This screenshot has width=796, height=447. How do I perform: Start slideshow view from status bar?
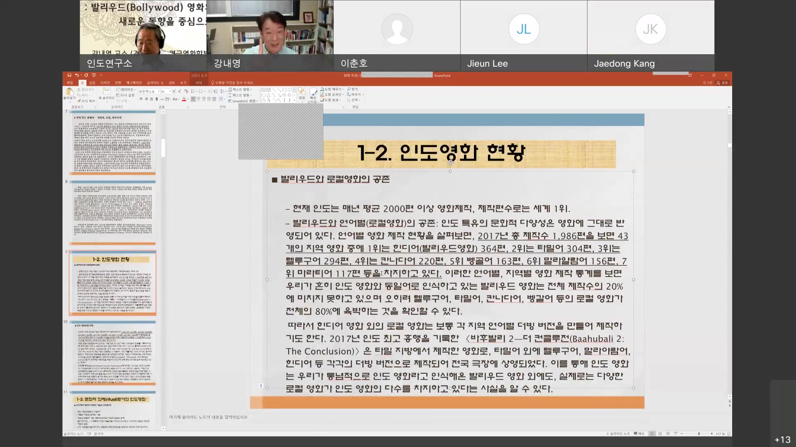pos(675,433)
